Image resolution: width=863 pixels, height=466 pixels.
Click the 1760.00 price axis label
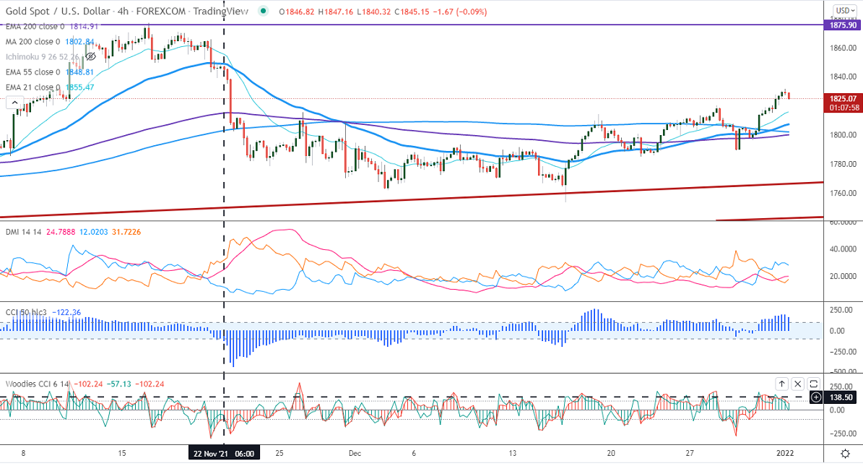point(843,194)
